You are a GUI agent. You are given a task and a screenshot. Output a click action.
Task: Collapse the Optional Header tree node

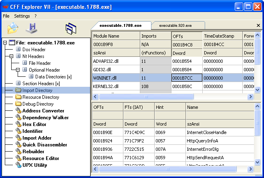18,70
